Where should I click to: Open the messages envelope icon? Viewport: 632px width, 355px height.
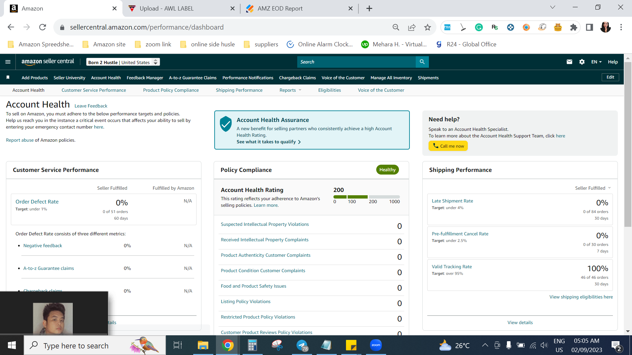coord(569,62)
